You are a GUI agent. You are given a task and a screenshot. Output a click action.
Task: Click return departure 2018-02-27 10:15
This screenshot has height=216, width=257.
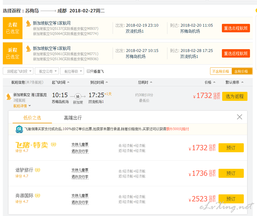coord(142,51)
